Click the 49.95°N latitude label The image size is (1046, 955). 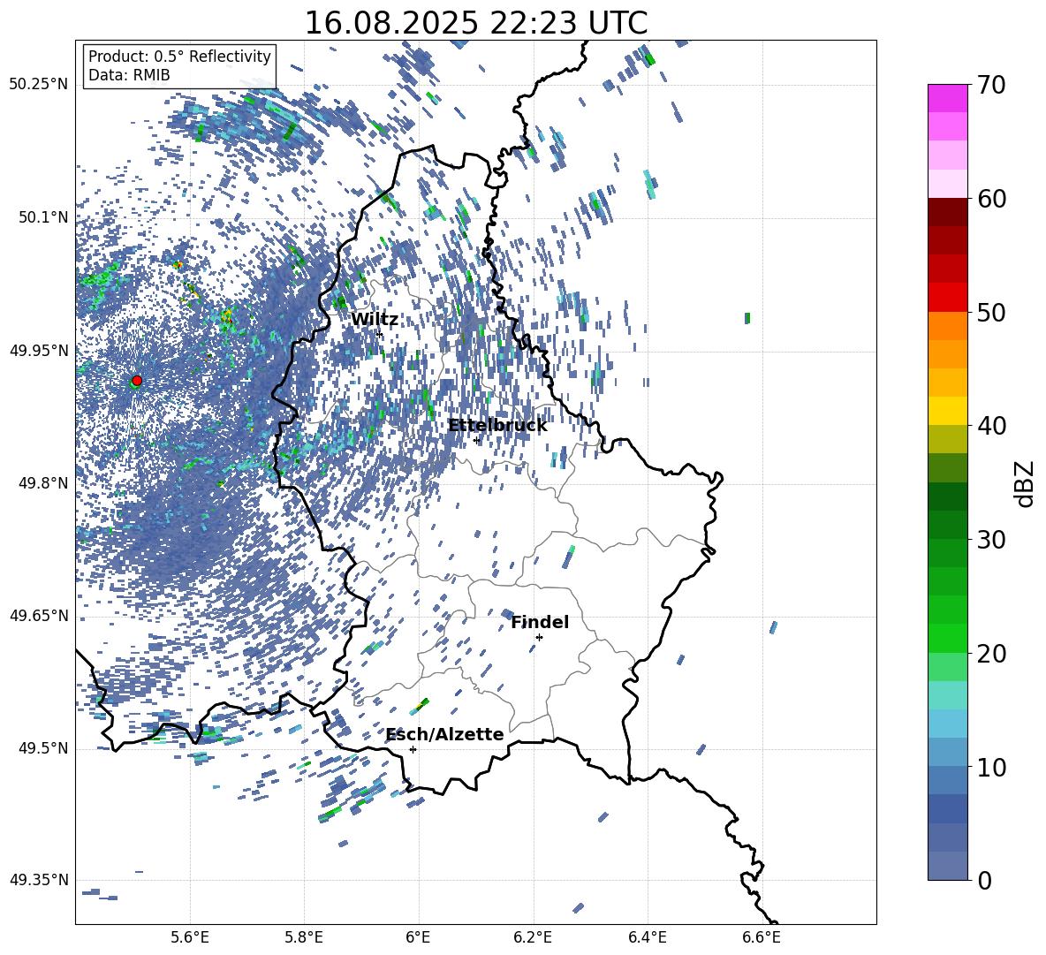click(39, 350)
